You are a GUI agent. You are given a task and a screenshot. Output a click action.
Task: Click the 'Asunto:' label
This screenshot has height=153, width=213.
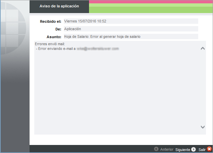pos(54,37)
